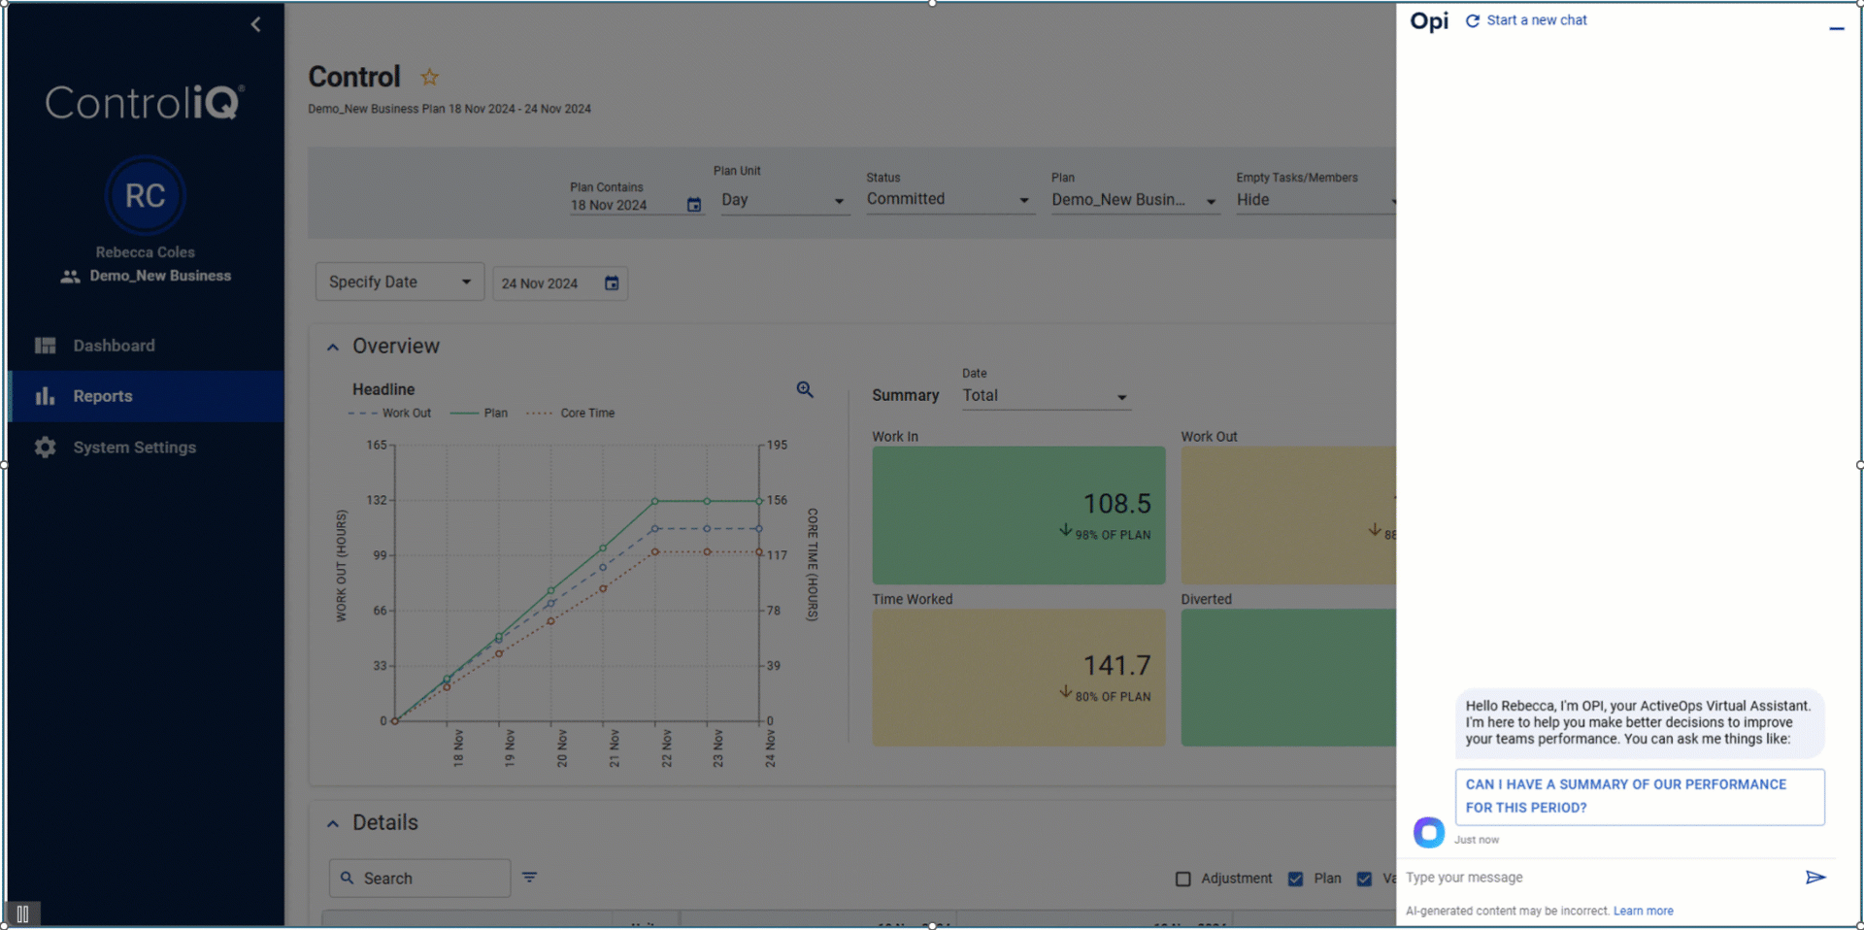Click the Demo_New Business Plan date subtitle
This screenshot has height=930, width=1864.
pyautogui.click(x=449, y=109)
